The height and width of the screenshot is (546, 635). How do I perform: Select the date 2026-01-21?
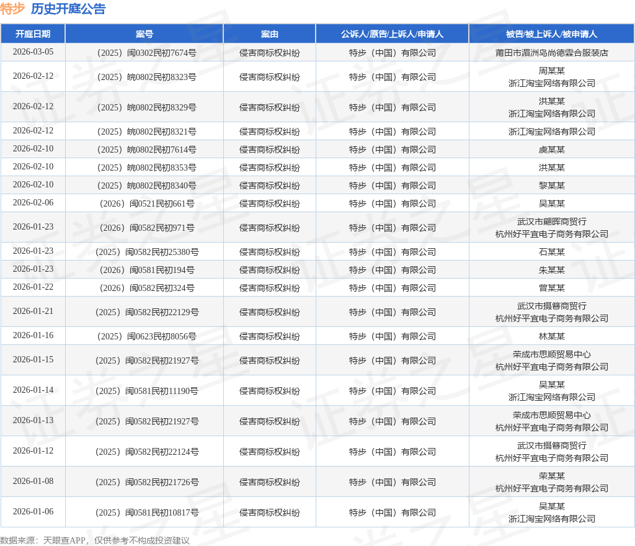tap(33, 311)
